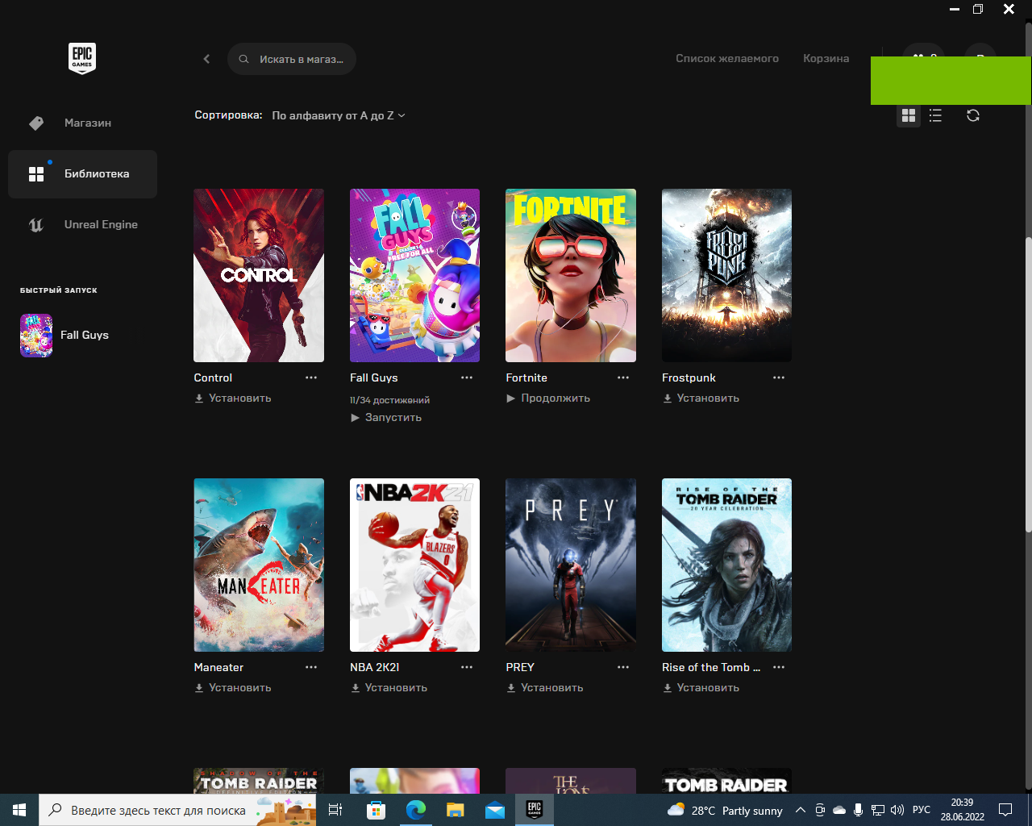The image size is (1032, 826).
Task: Open weather widget 28°C Partly sunny
Action: pyautogui.click(x=725, y=810)
